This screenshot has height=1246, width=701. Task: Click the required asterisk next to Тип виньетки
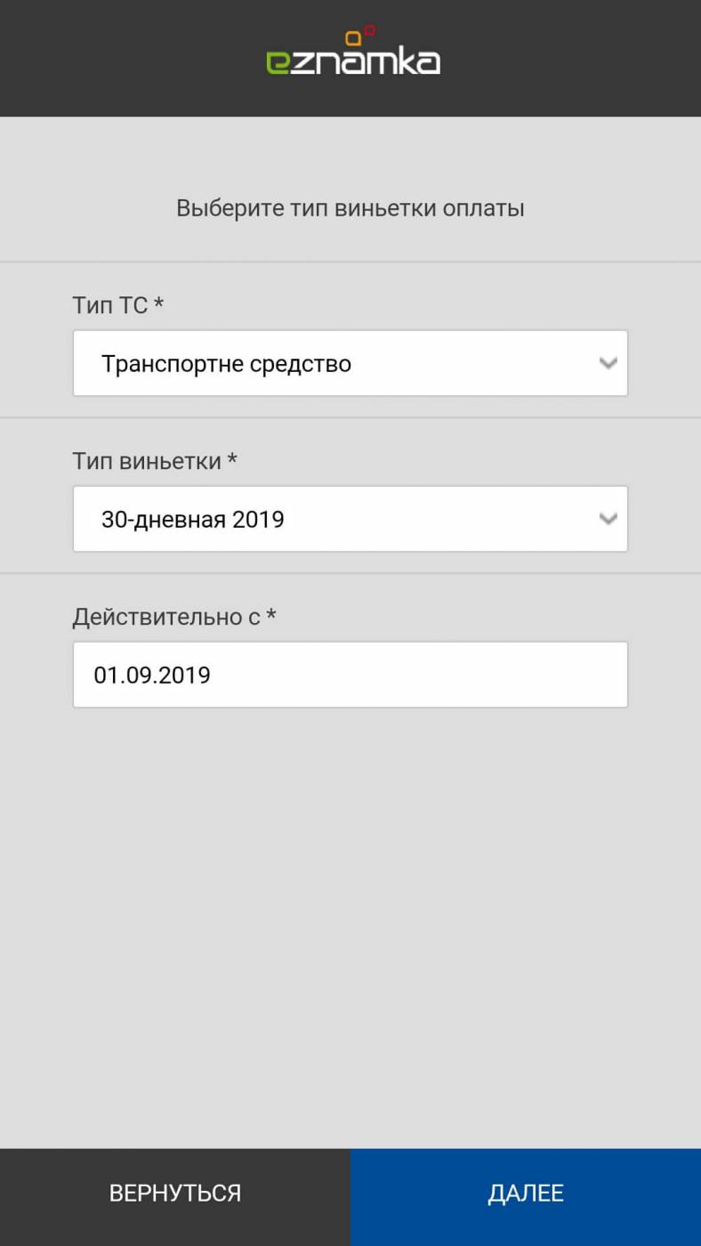(x=232, y=460)
